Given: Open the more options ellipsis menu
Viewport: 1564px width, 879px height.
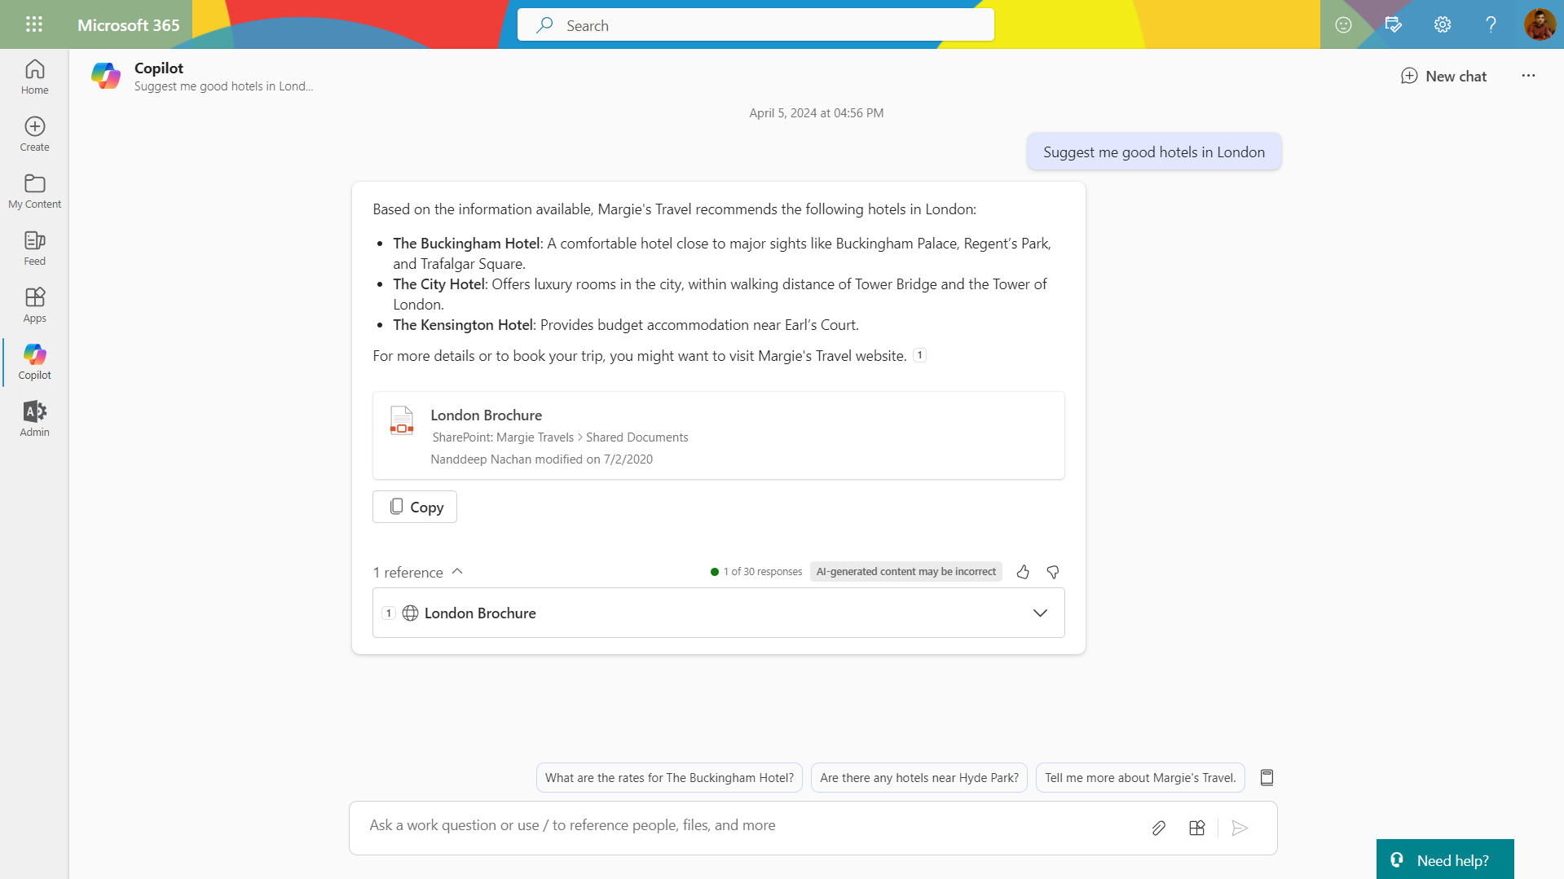Looking at the screenshot, I should 1528,76.
